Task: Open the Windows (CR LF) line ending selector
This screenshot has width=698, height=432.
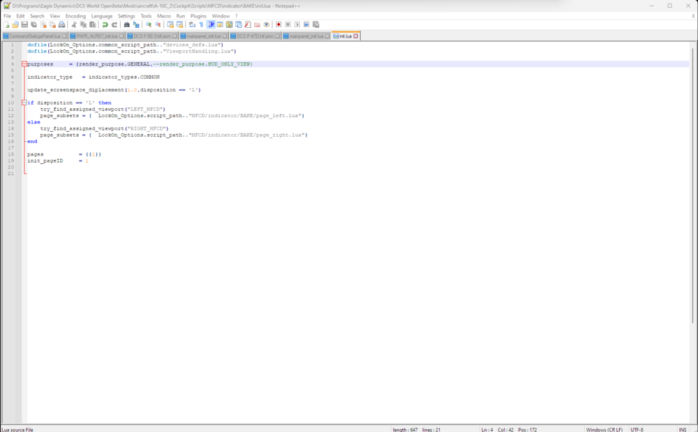Action: [x=604, y=429]
